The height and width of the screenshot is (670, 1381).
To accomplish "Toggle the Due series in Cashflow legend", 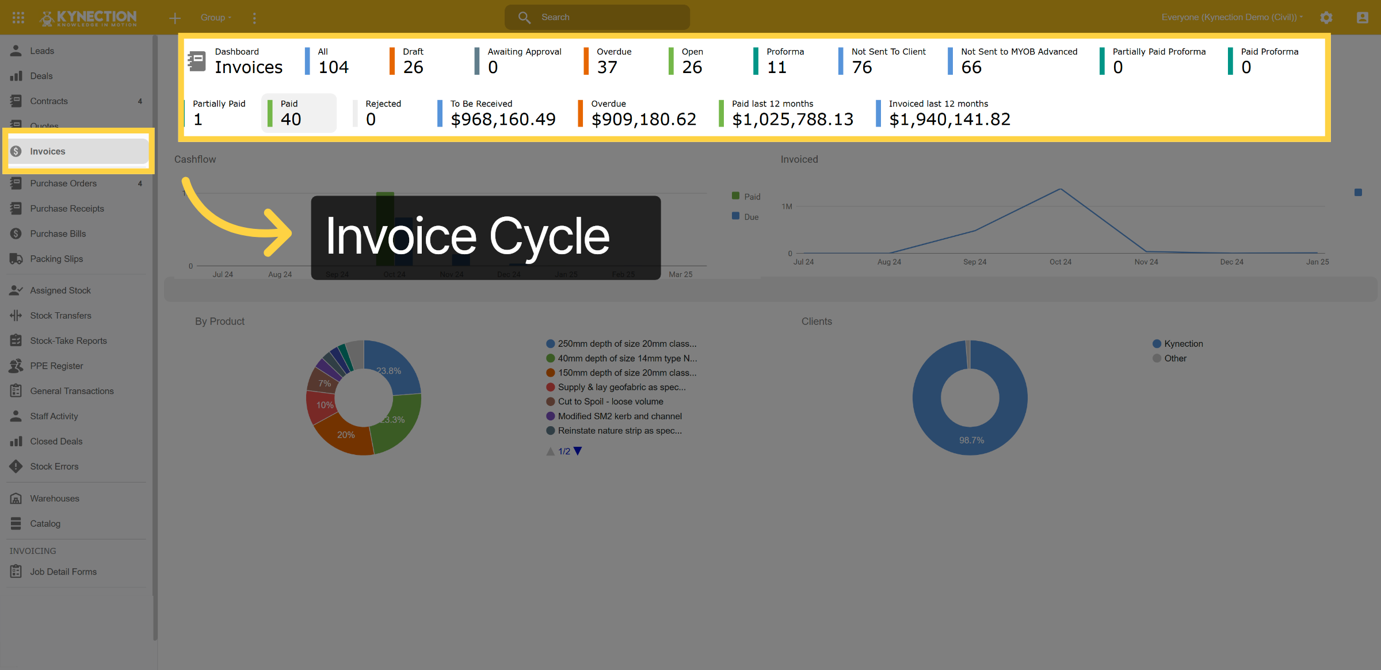I will click(x=745, y=217).
